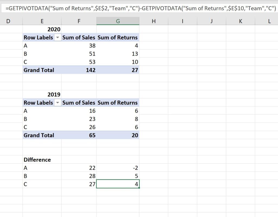Select column G header
Viewport: 278px width, 217px height.
118,21
